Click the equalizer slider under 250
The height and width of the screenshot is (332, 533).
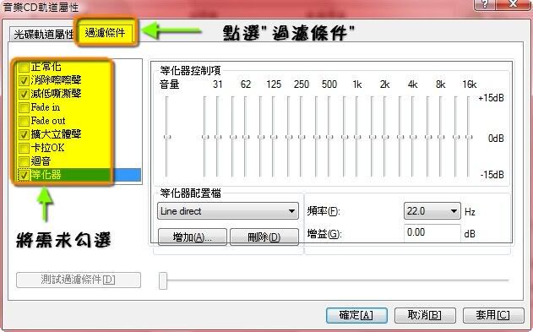point(302,137)
